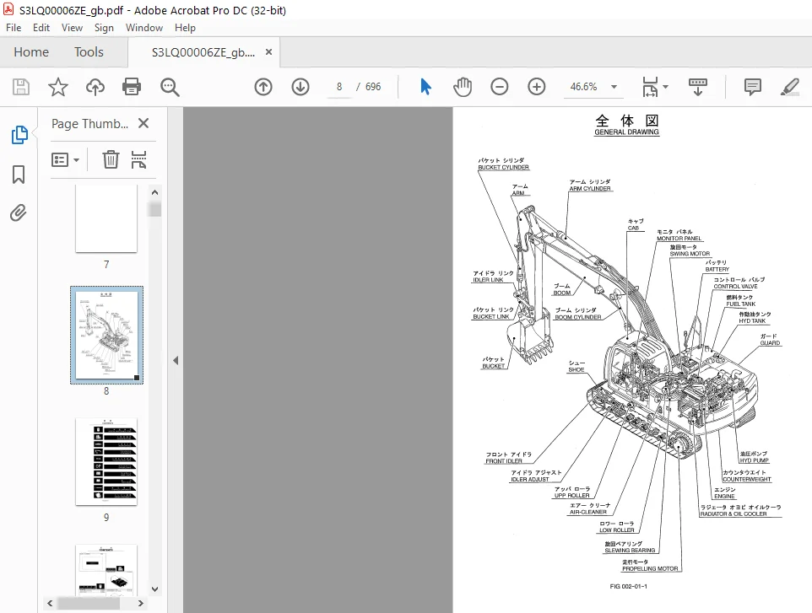Add a comment with speech bubble icon

752,87
